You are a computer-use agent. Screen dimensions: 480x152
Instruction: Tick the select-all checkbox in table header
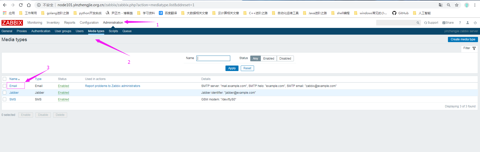(x=5, y=79)
